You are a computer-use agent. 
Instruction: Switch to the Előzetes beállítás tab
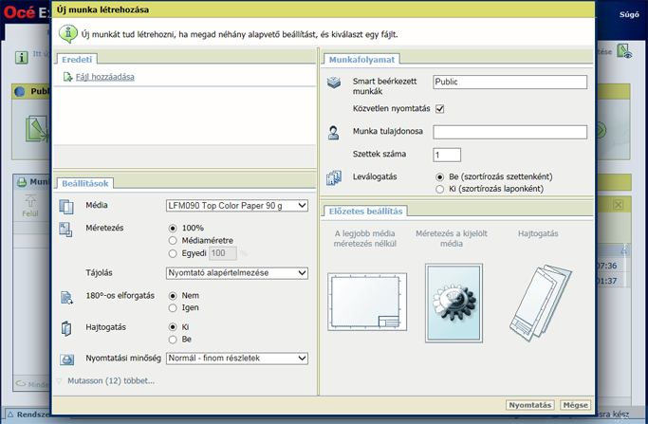365,212
